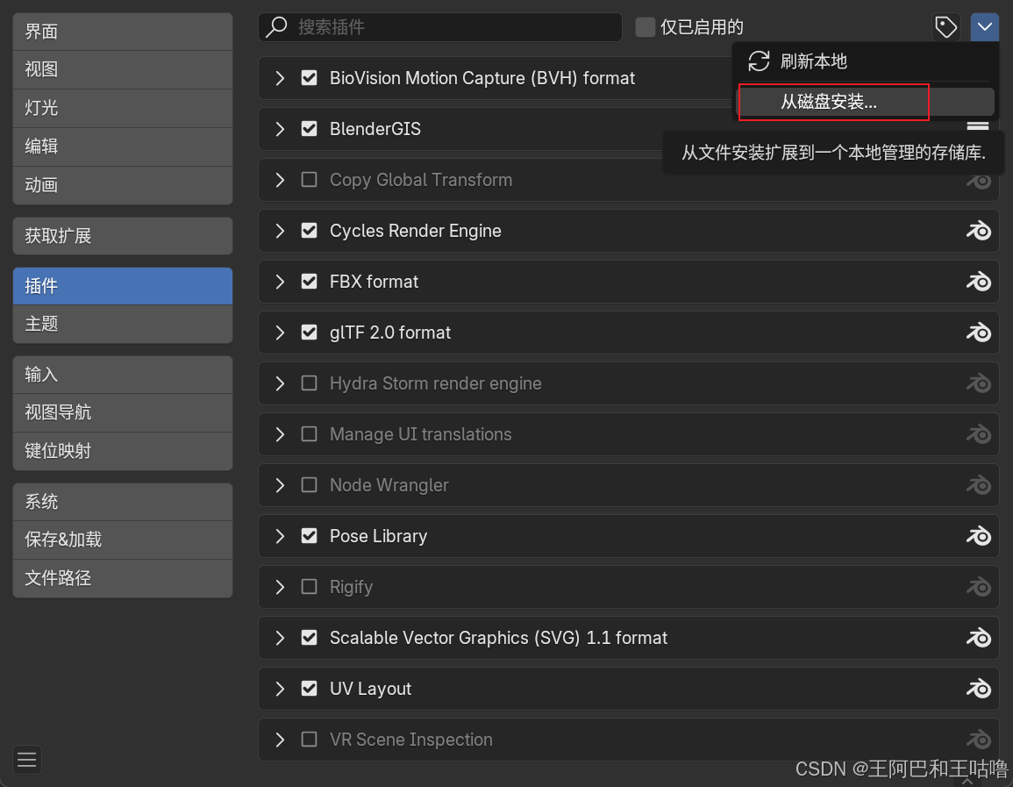The height and width of the screenshot is (787, 1013).
Task: Expand the BioVision Motion Capture row
Action: tap(280, 78)
